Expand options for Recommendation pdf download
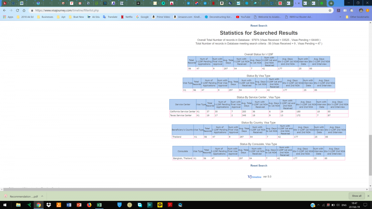This screenshot has width=372, height=209. click(42, 196)
